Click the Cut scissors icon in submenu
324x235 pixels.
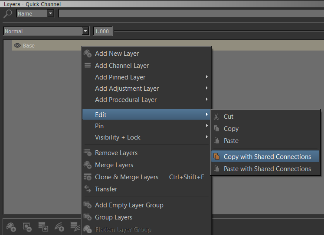[x=216, y=117]
